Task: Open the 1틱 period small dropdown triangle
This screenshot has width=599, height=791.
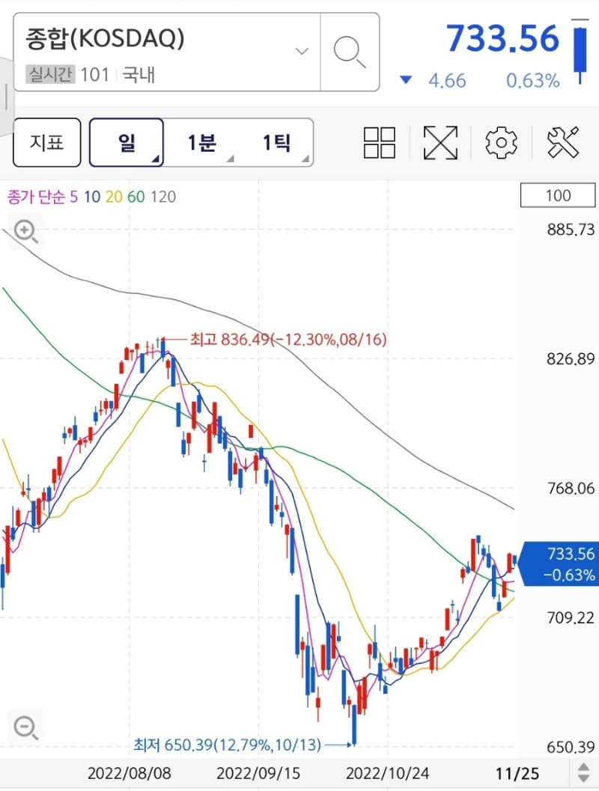Action: click(305, 159)
